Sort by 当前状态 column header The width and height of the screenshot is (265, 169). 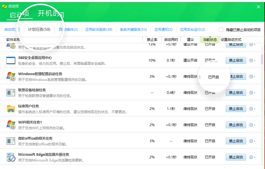[210, 39]
